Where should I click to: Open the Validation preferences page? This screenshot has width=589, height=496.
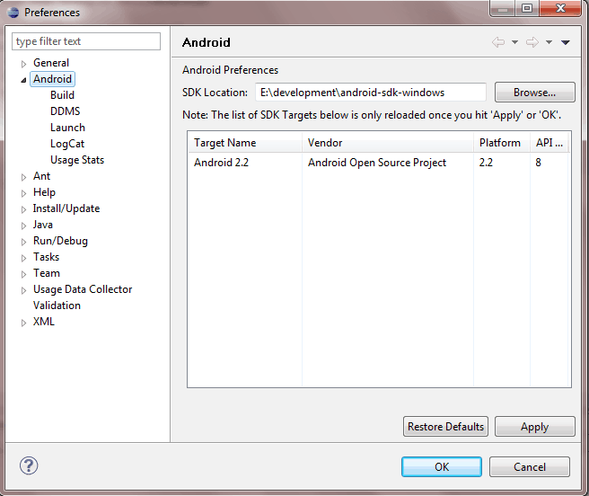57,306
